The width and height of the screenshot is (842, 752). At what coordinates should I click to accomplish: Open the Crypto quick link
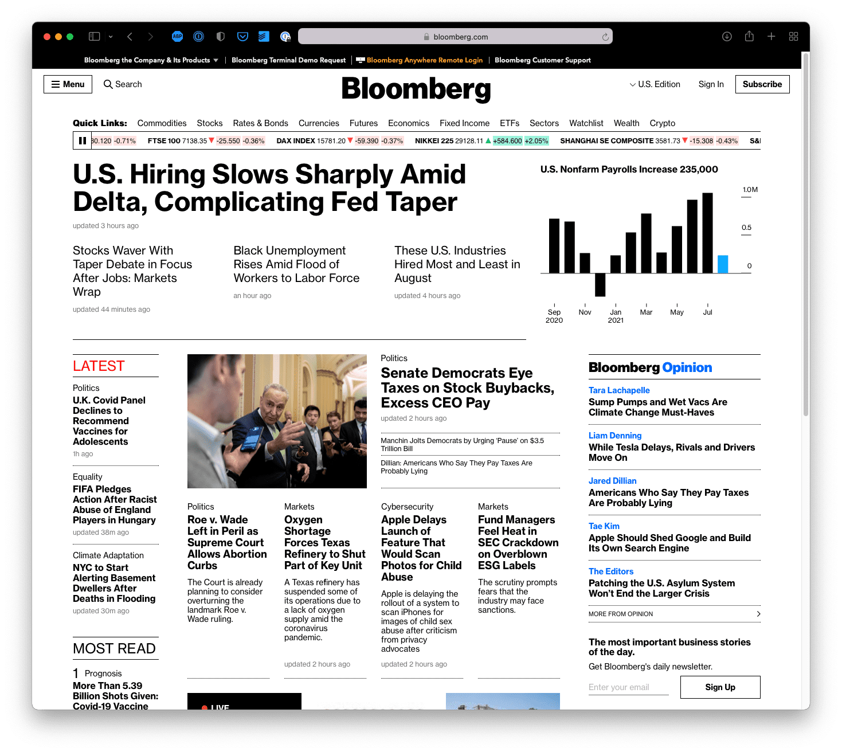point(663,123)
